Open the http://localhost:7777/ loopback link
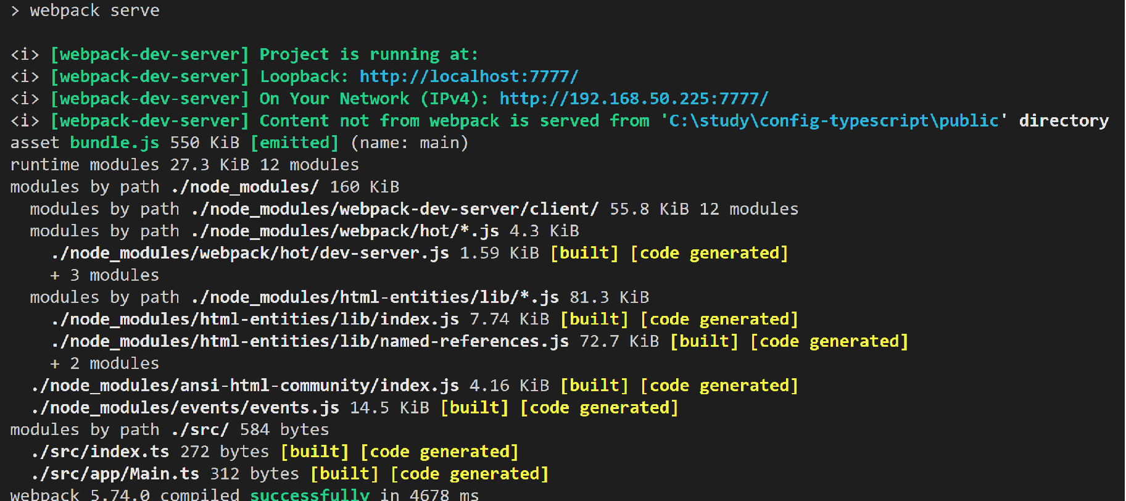The image size is (1126, 501). point(469,77)
